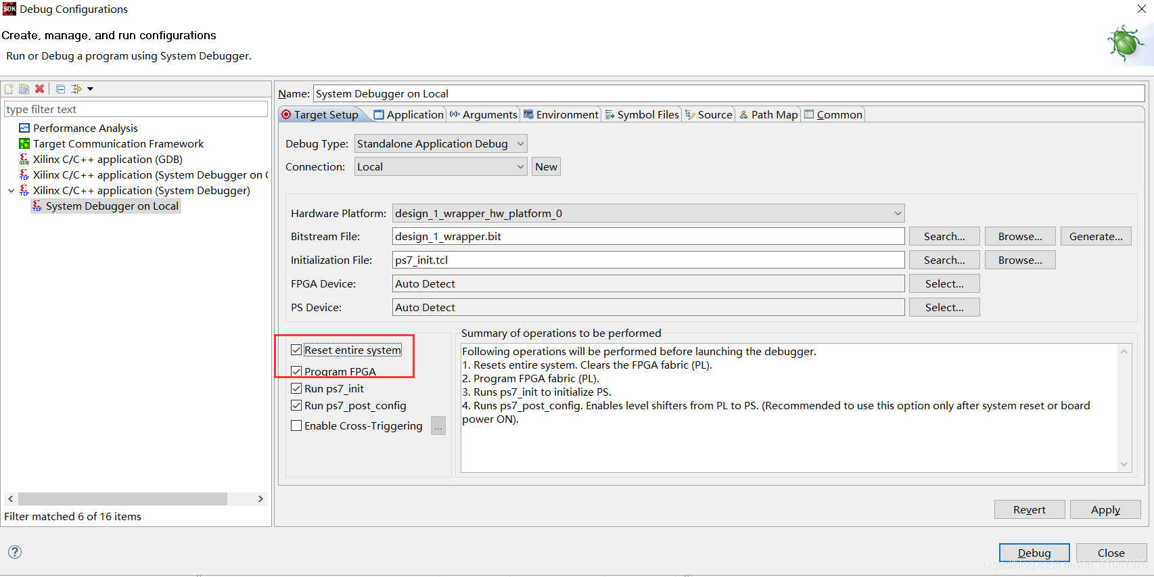Toggle Reset entire system checkbox
This screenshot has height=577, width=1154.
click(x=296, y=350)
